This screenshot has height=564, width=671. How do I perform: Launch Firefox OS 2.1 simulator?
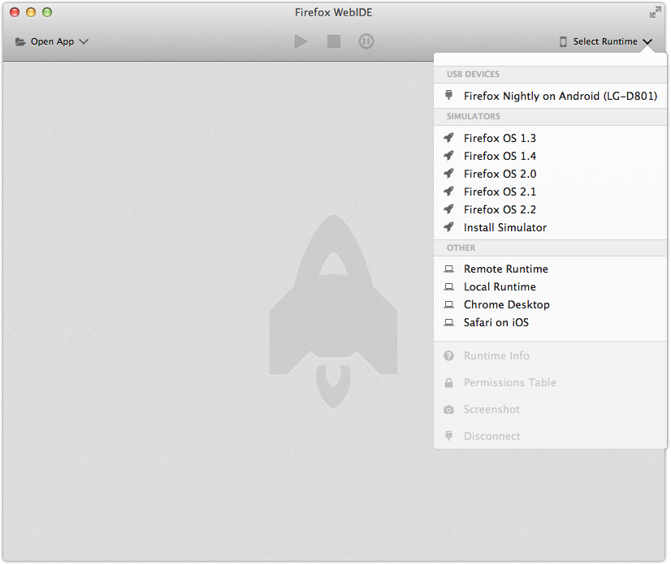(550, 192)
